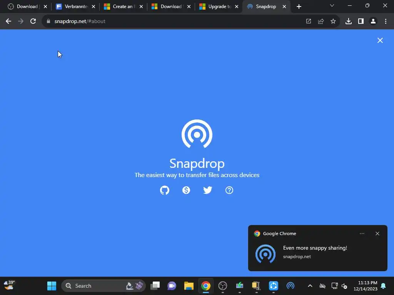Screen dimensions: 394x295
Task: Click the Snapdrop icon in notification
Action: click(265, 254)
